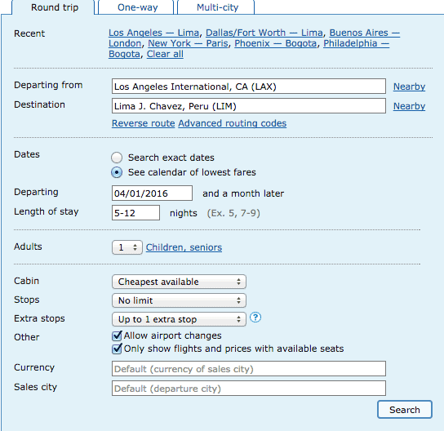Switch to the One-way tab
Image resolution: width=444 pixels, height=431 pixels.
137,7
